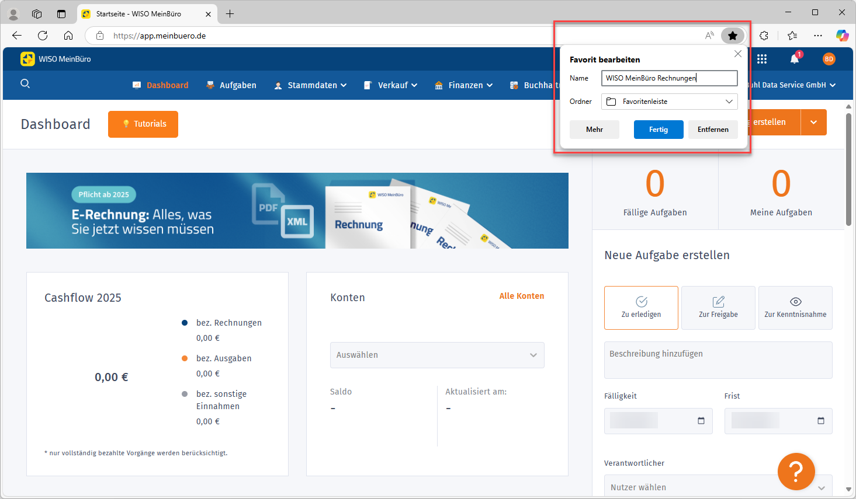Open Fälligkeit date picker calendar icon

(701, 421)
